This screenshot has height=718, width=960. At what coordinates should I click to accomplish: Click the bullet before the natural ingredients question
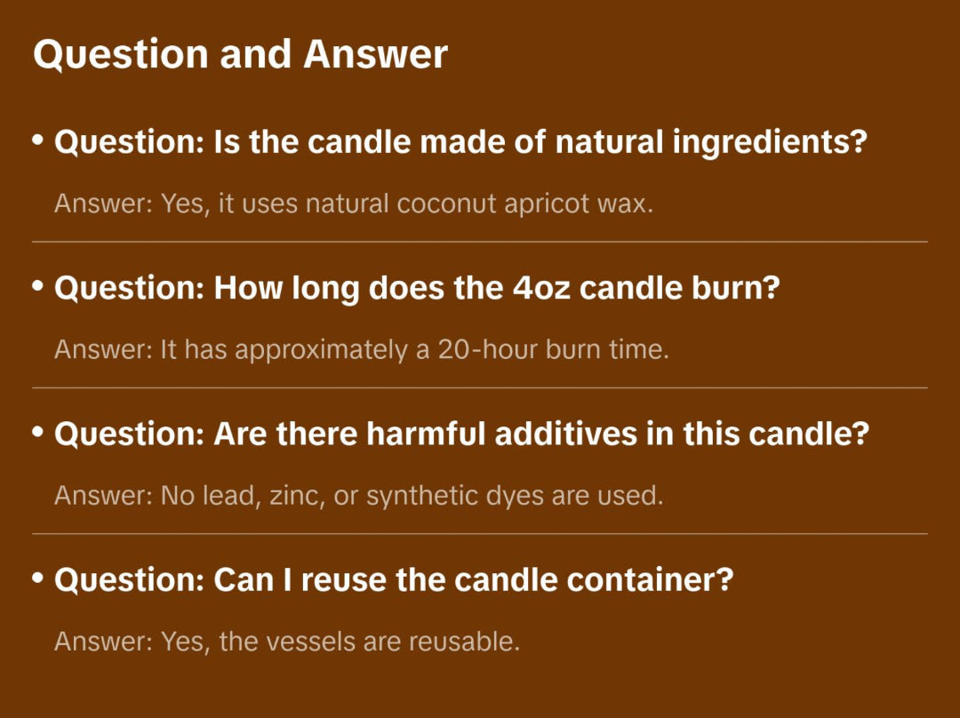tap(38, 140)
